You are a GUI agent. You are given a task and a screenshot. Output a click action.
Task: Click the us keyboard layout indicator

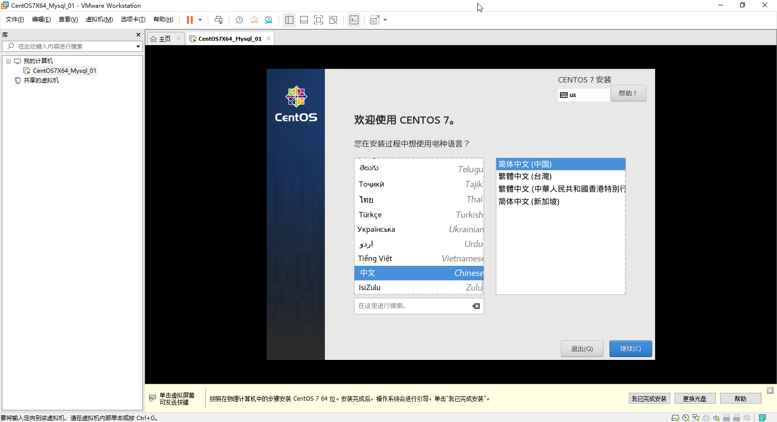click(583, 95)
